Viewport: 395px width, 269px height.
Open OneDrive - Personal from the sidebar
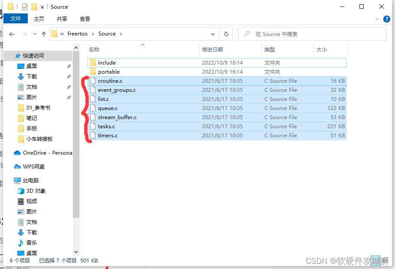(x=46, y=152)
